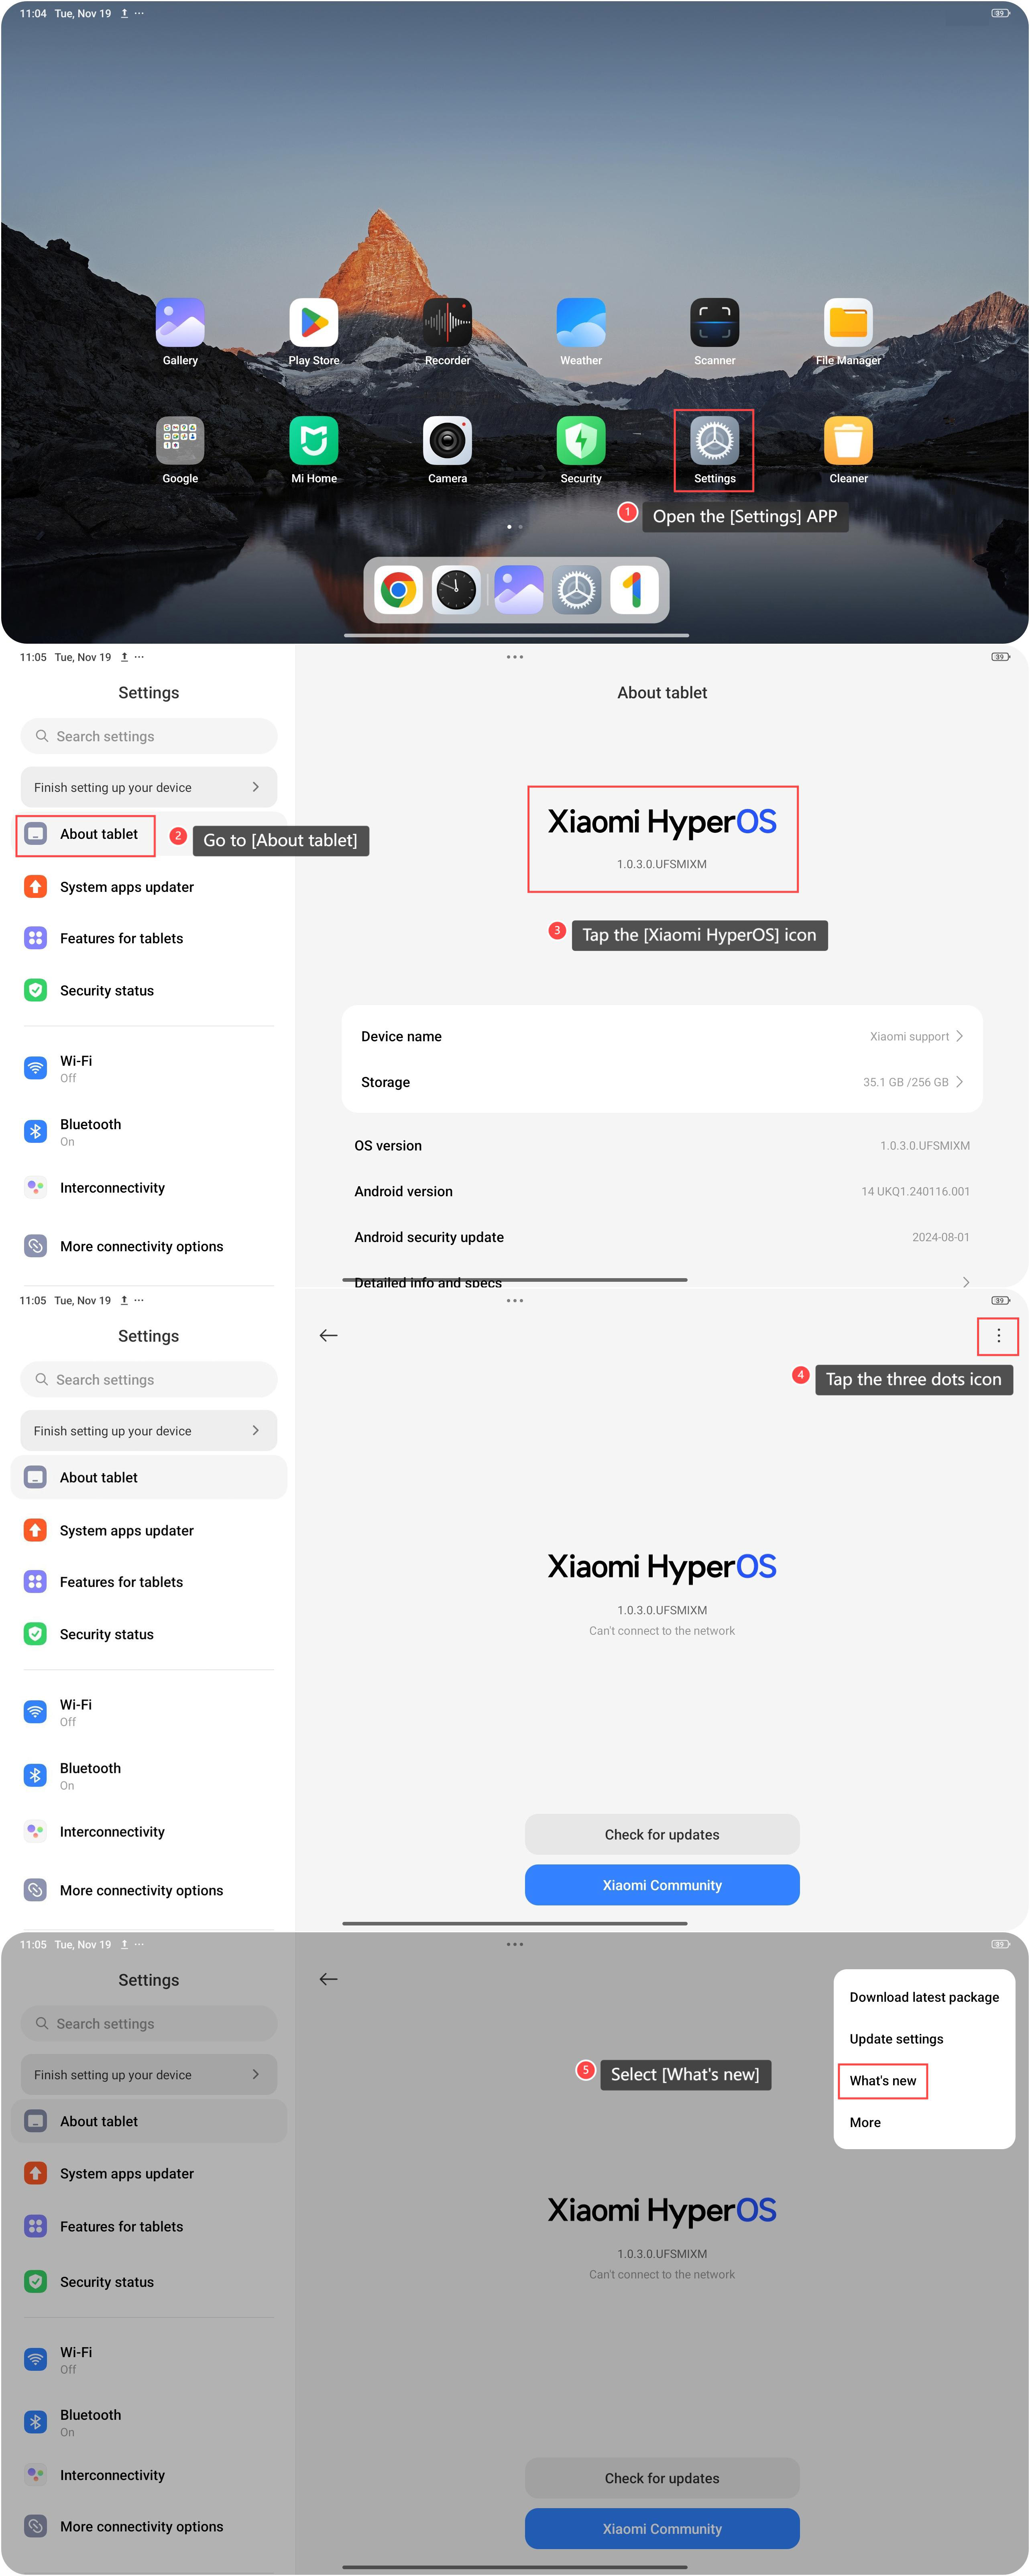Tap the Xiaomi HyperOS logo with red outline
Viewport: 1030px width, 2576px height.
tap(662, 838)
